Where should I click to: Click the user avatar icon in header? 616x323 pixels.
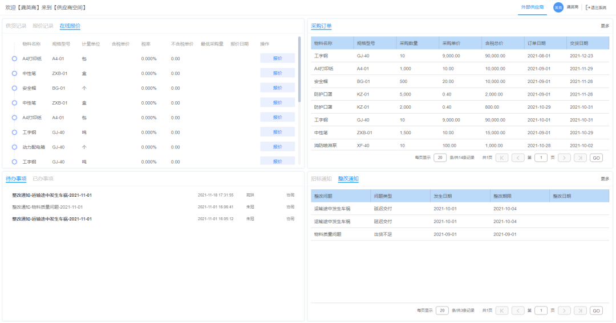point(558,7)
